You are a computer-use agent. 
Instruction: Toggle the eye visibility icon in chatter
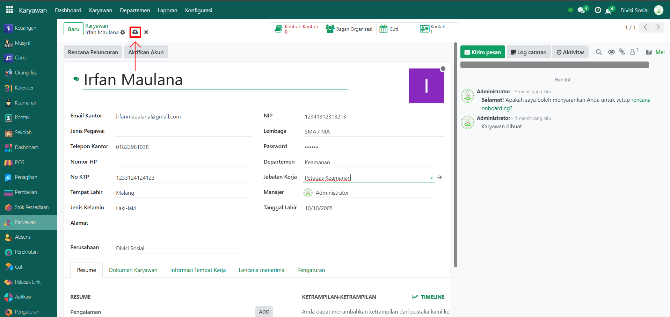611,52
